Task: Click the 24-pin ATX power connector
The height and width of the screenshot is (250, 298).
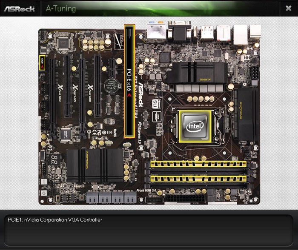Action: tap(186, 199)
